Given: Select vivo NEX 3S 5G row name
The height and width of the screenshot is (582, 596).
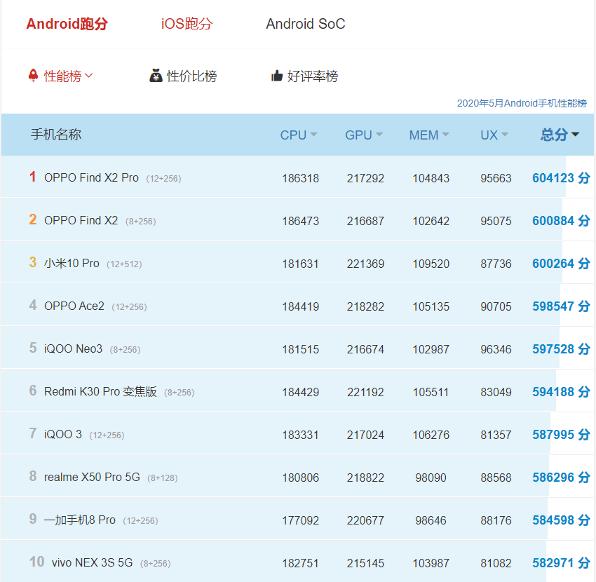Looking at the screenshot, I should coord(92,562).
